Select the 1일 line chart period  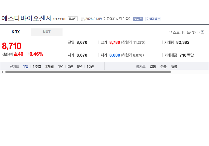(x=26, y=66)
